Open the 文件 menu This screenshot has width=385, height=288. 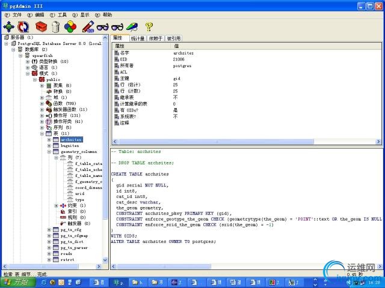[x=13, y=15]
